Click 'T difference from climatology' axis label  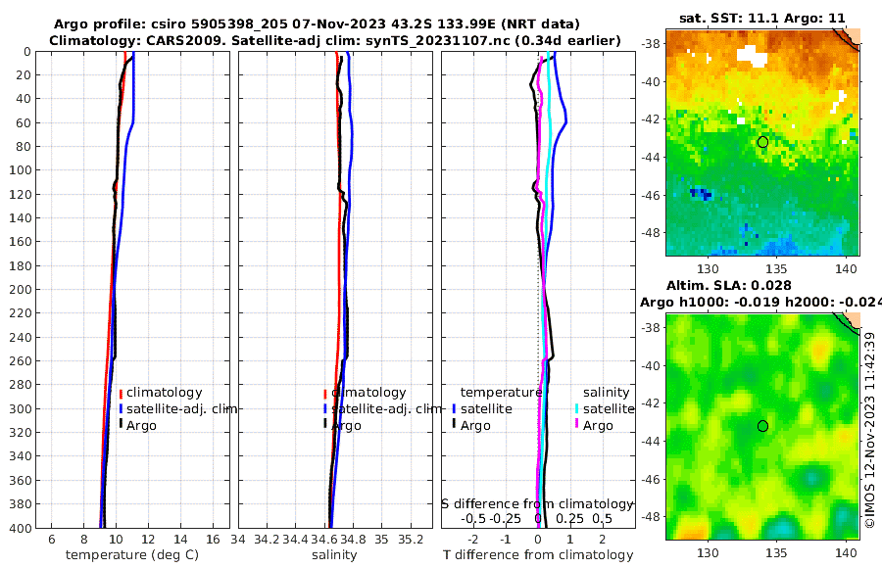538,555
